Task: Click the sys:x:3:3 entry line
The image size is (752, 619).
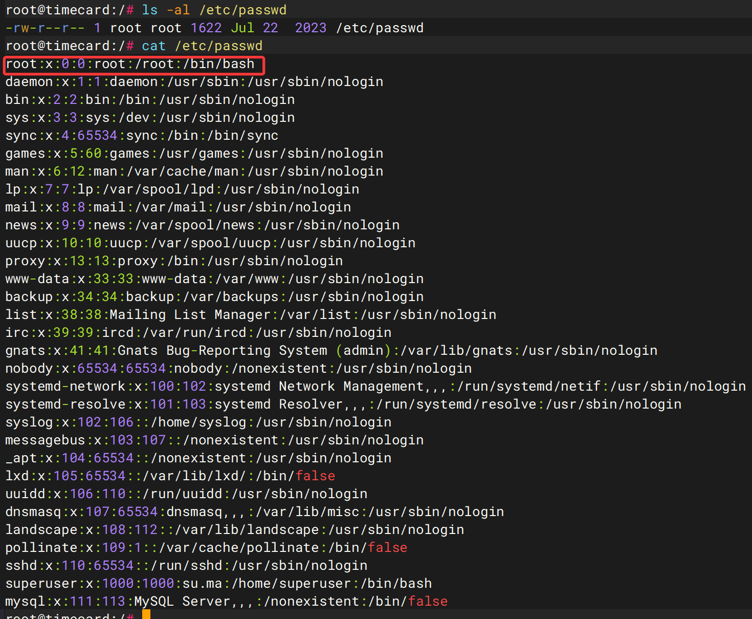Action: (150, 117)
